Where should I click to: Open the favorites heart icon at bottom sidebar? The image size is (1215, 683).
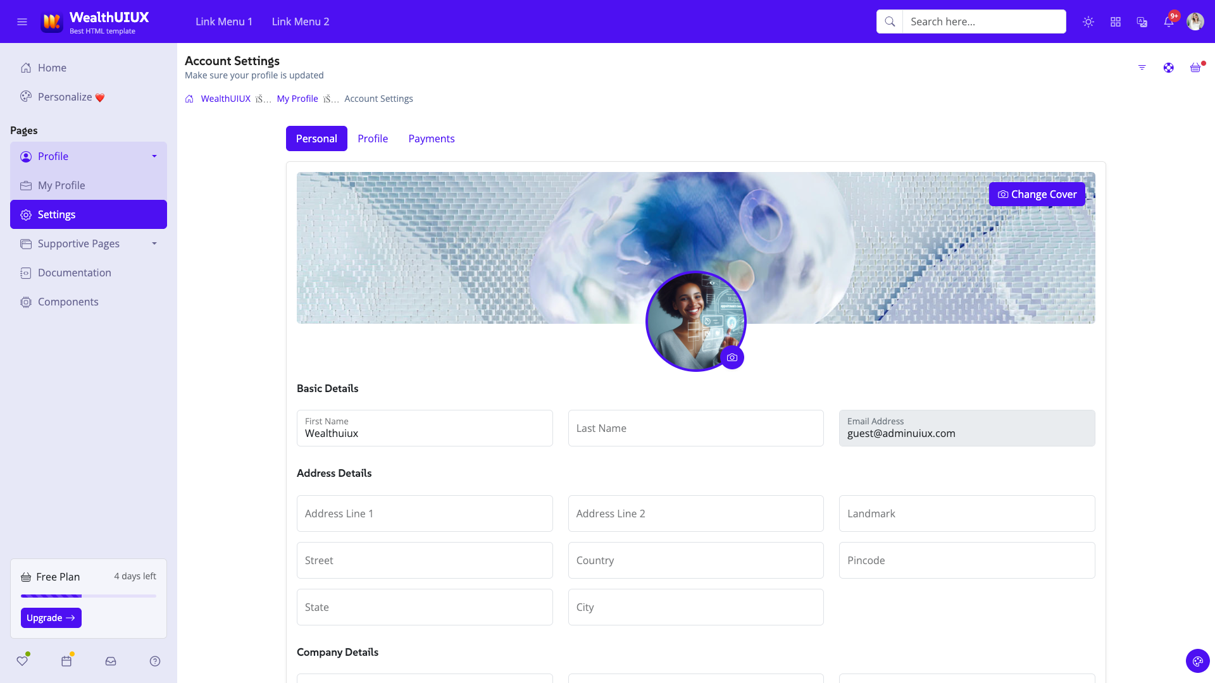coord(23,661)
